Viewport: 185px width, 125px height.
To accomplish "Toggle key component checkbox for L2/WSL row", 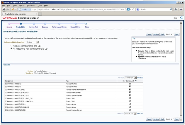I will coord(130,89).
